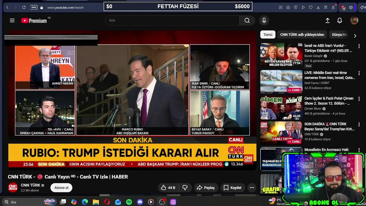Click the search magnifier button
Image resolution: width=366 pixels, height=206 pixels.
tap(247, 20)
